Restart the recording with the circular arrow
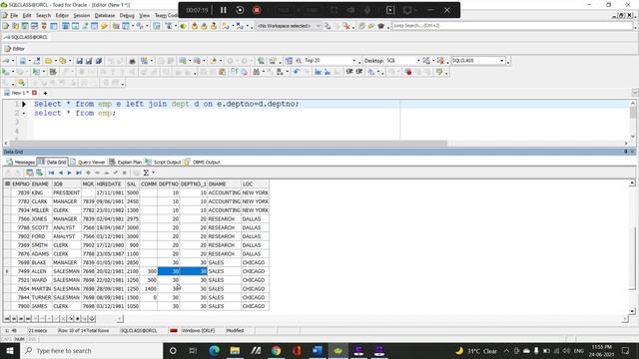639x359 pixels. [240, 10]
